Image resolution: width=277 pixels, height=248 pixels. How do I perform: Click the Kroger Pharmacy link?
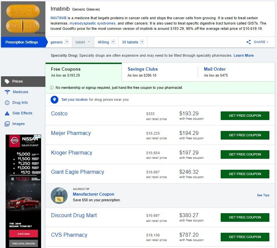tap(72, 153)
